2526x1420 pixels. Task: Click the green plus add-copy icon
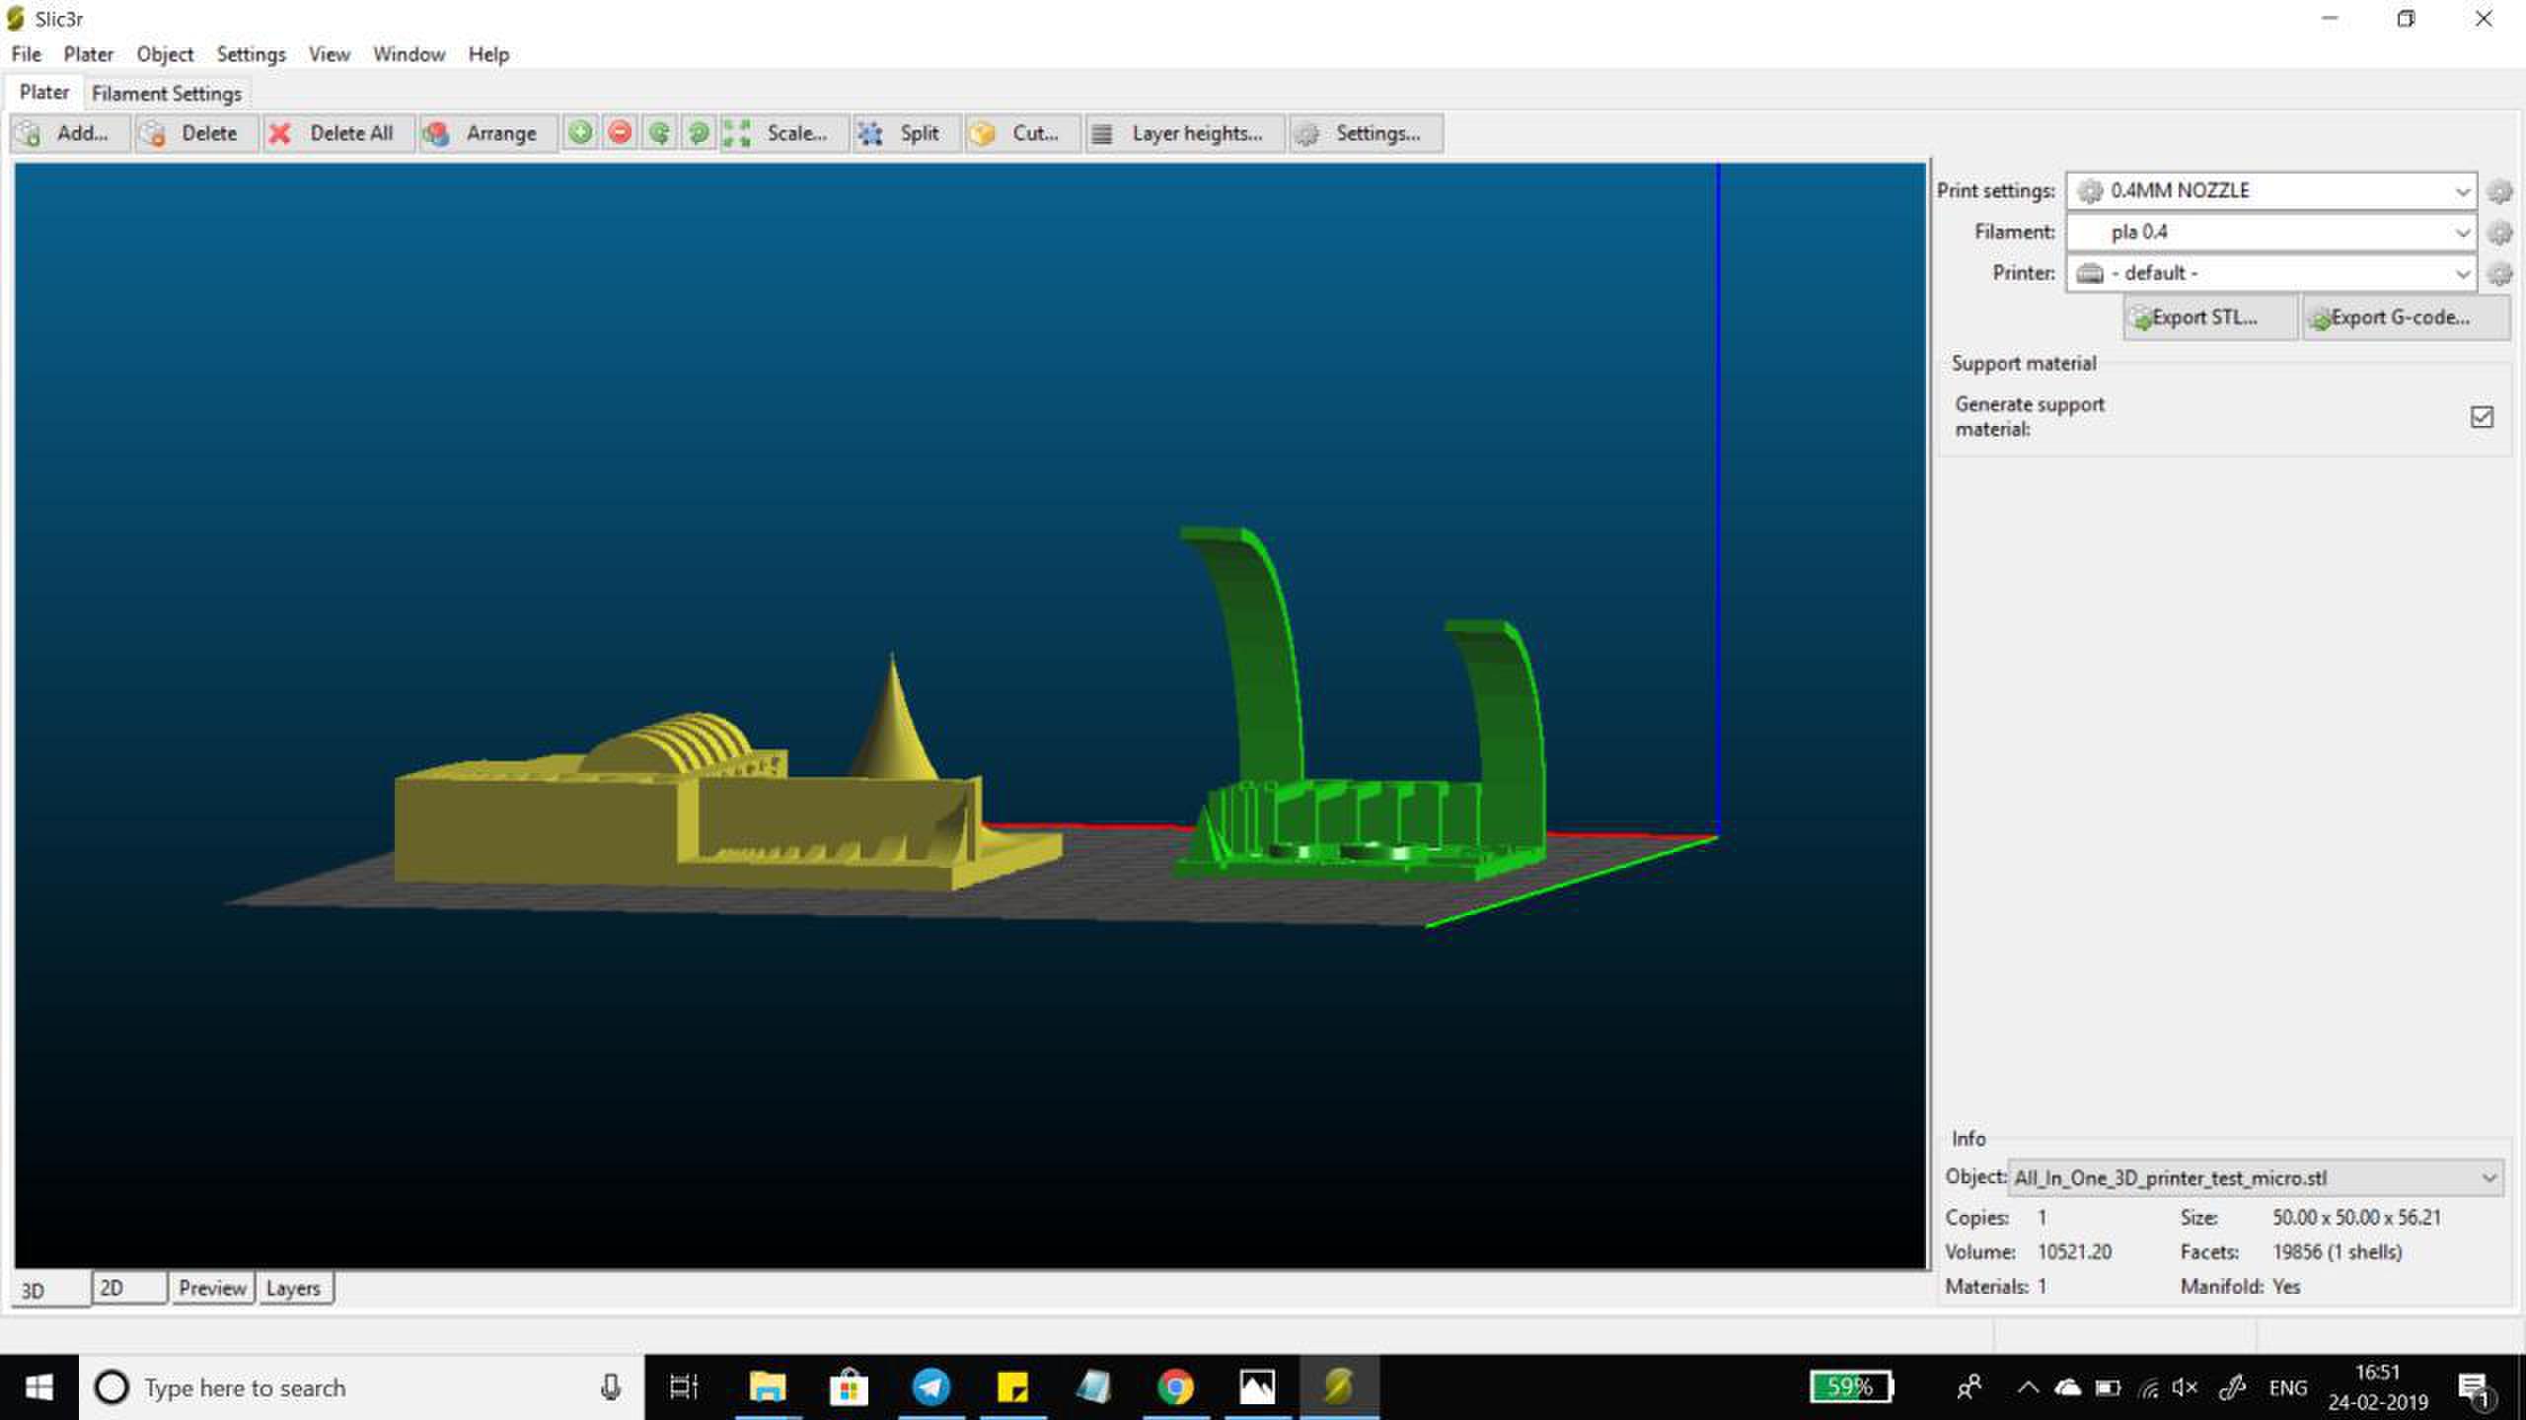pyautogui.click(x=580, y=132)
